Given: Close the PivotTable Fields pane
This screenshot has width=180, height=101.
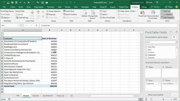Looking at the screenshot, I should pos(176,32).
